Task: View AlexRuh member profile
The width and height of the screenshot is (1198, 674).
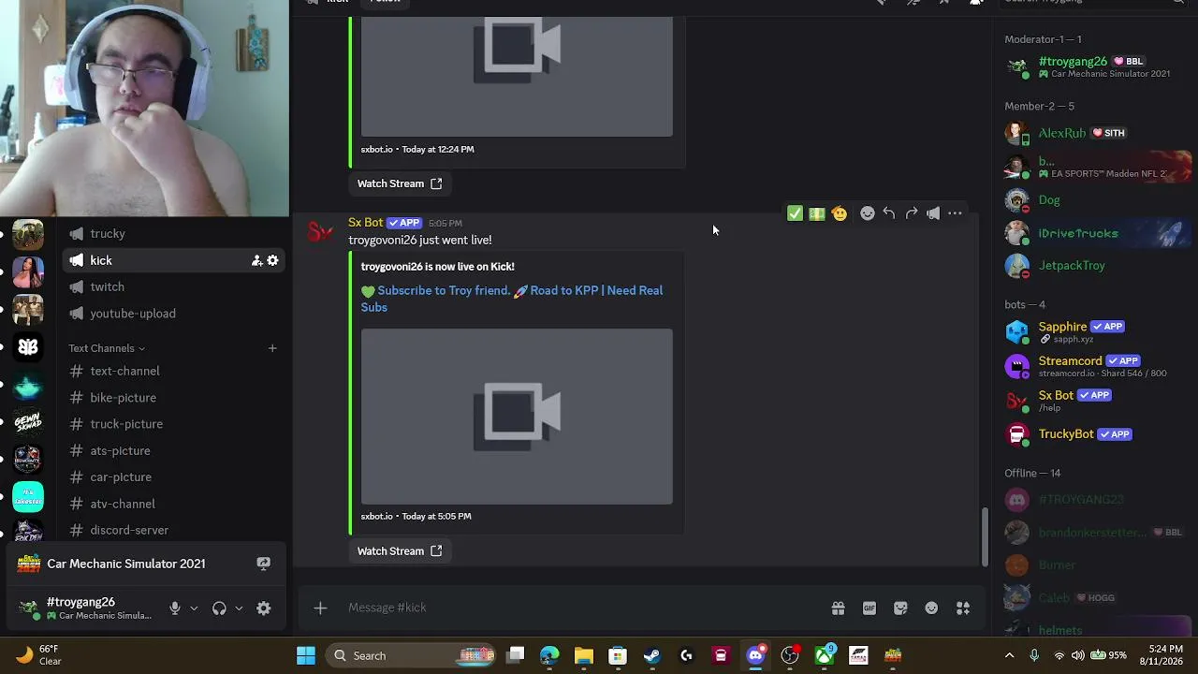Action: [1095, 133]
